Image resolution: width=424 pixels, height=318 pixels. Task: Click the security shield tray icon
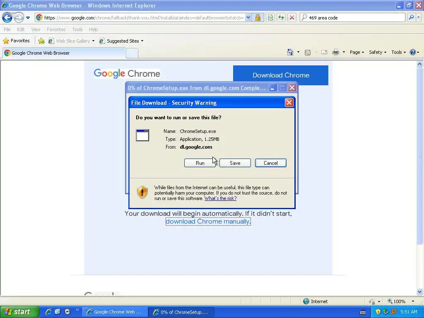(378, 312)
